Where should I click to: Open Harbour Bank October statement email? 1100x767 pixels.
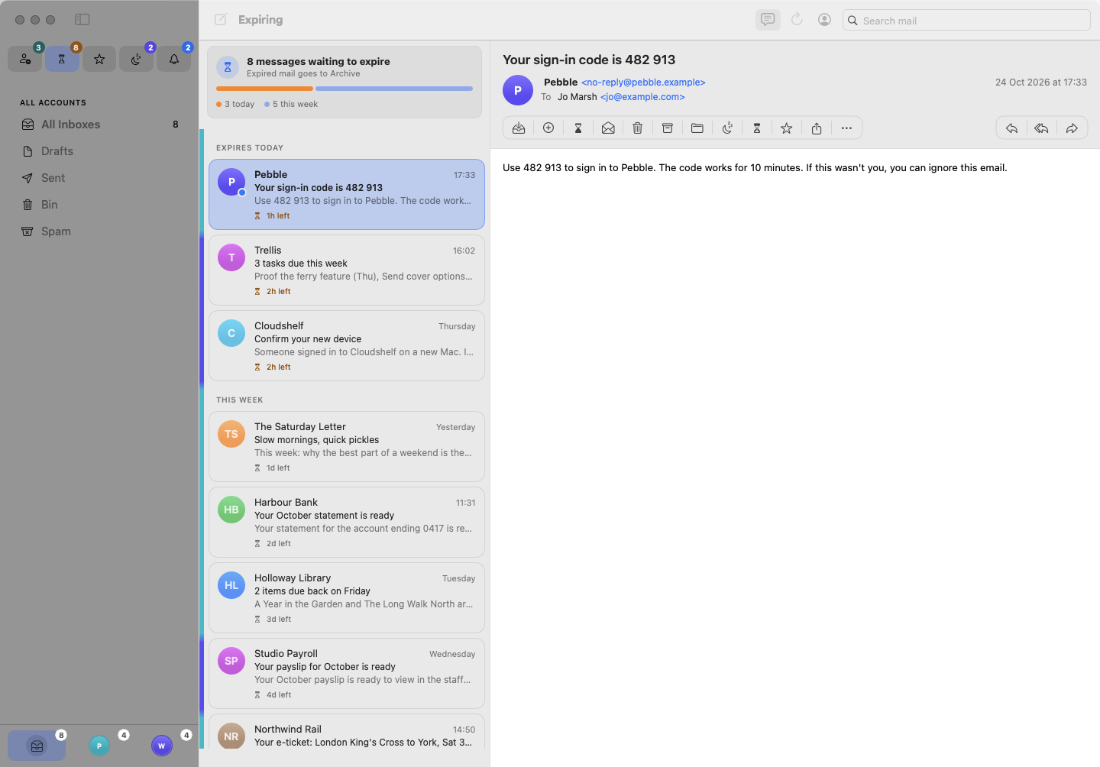click(x=347, y=523)
